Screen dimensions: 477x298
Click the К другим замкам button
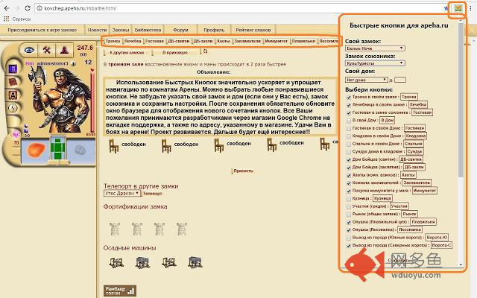pyautogui.click(x=127, y=53)
